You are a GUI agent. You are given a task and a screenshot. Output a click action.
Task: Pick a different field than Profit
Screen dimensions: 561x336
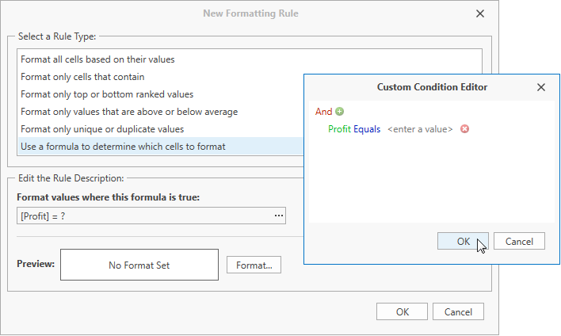[x=339, y=129]
